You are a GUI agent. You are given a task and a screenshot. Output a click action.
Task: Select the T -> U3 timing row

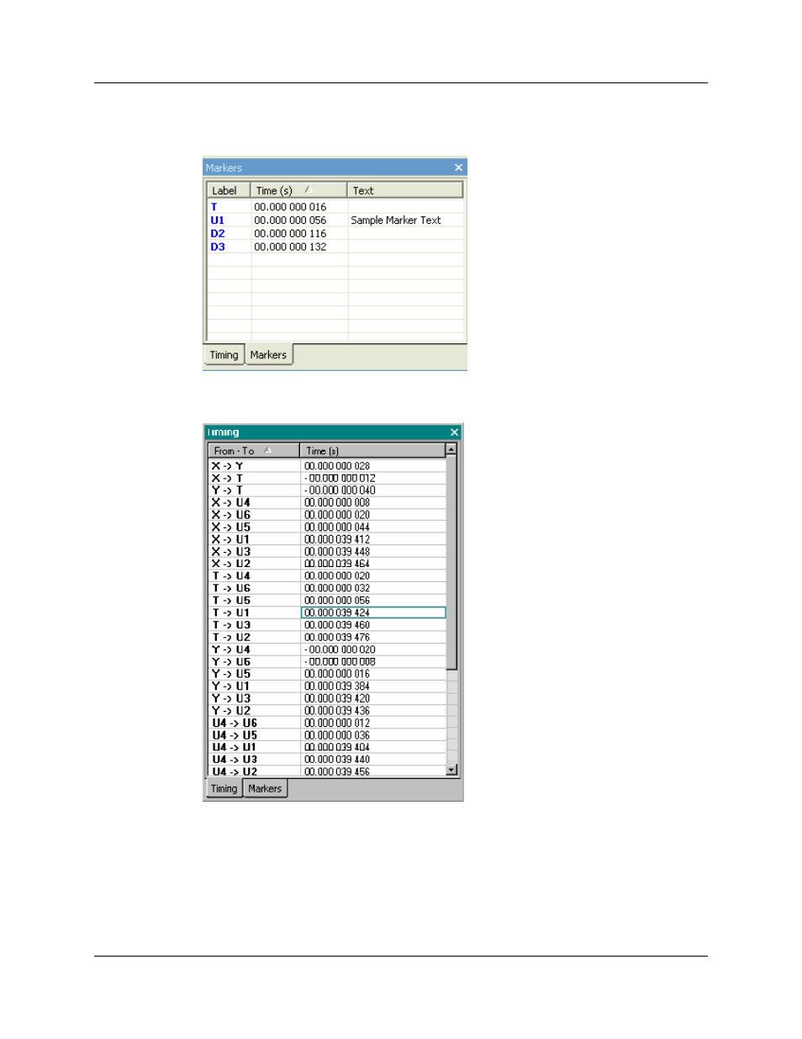(x=327, y=625)
